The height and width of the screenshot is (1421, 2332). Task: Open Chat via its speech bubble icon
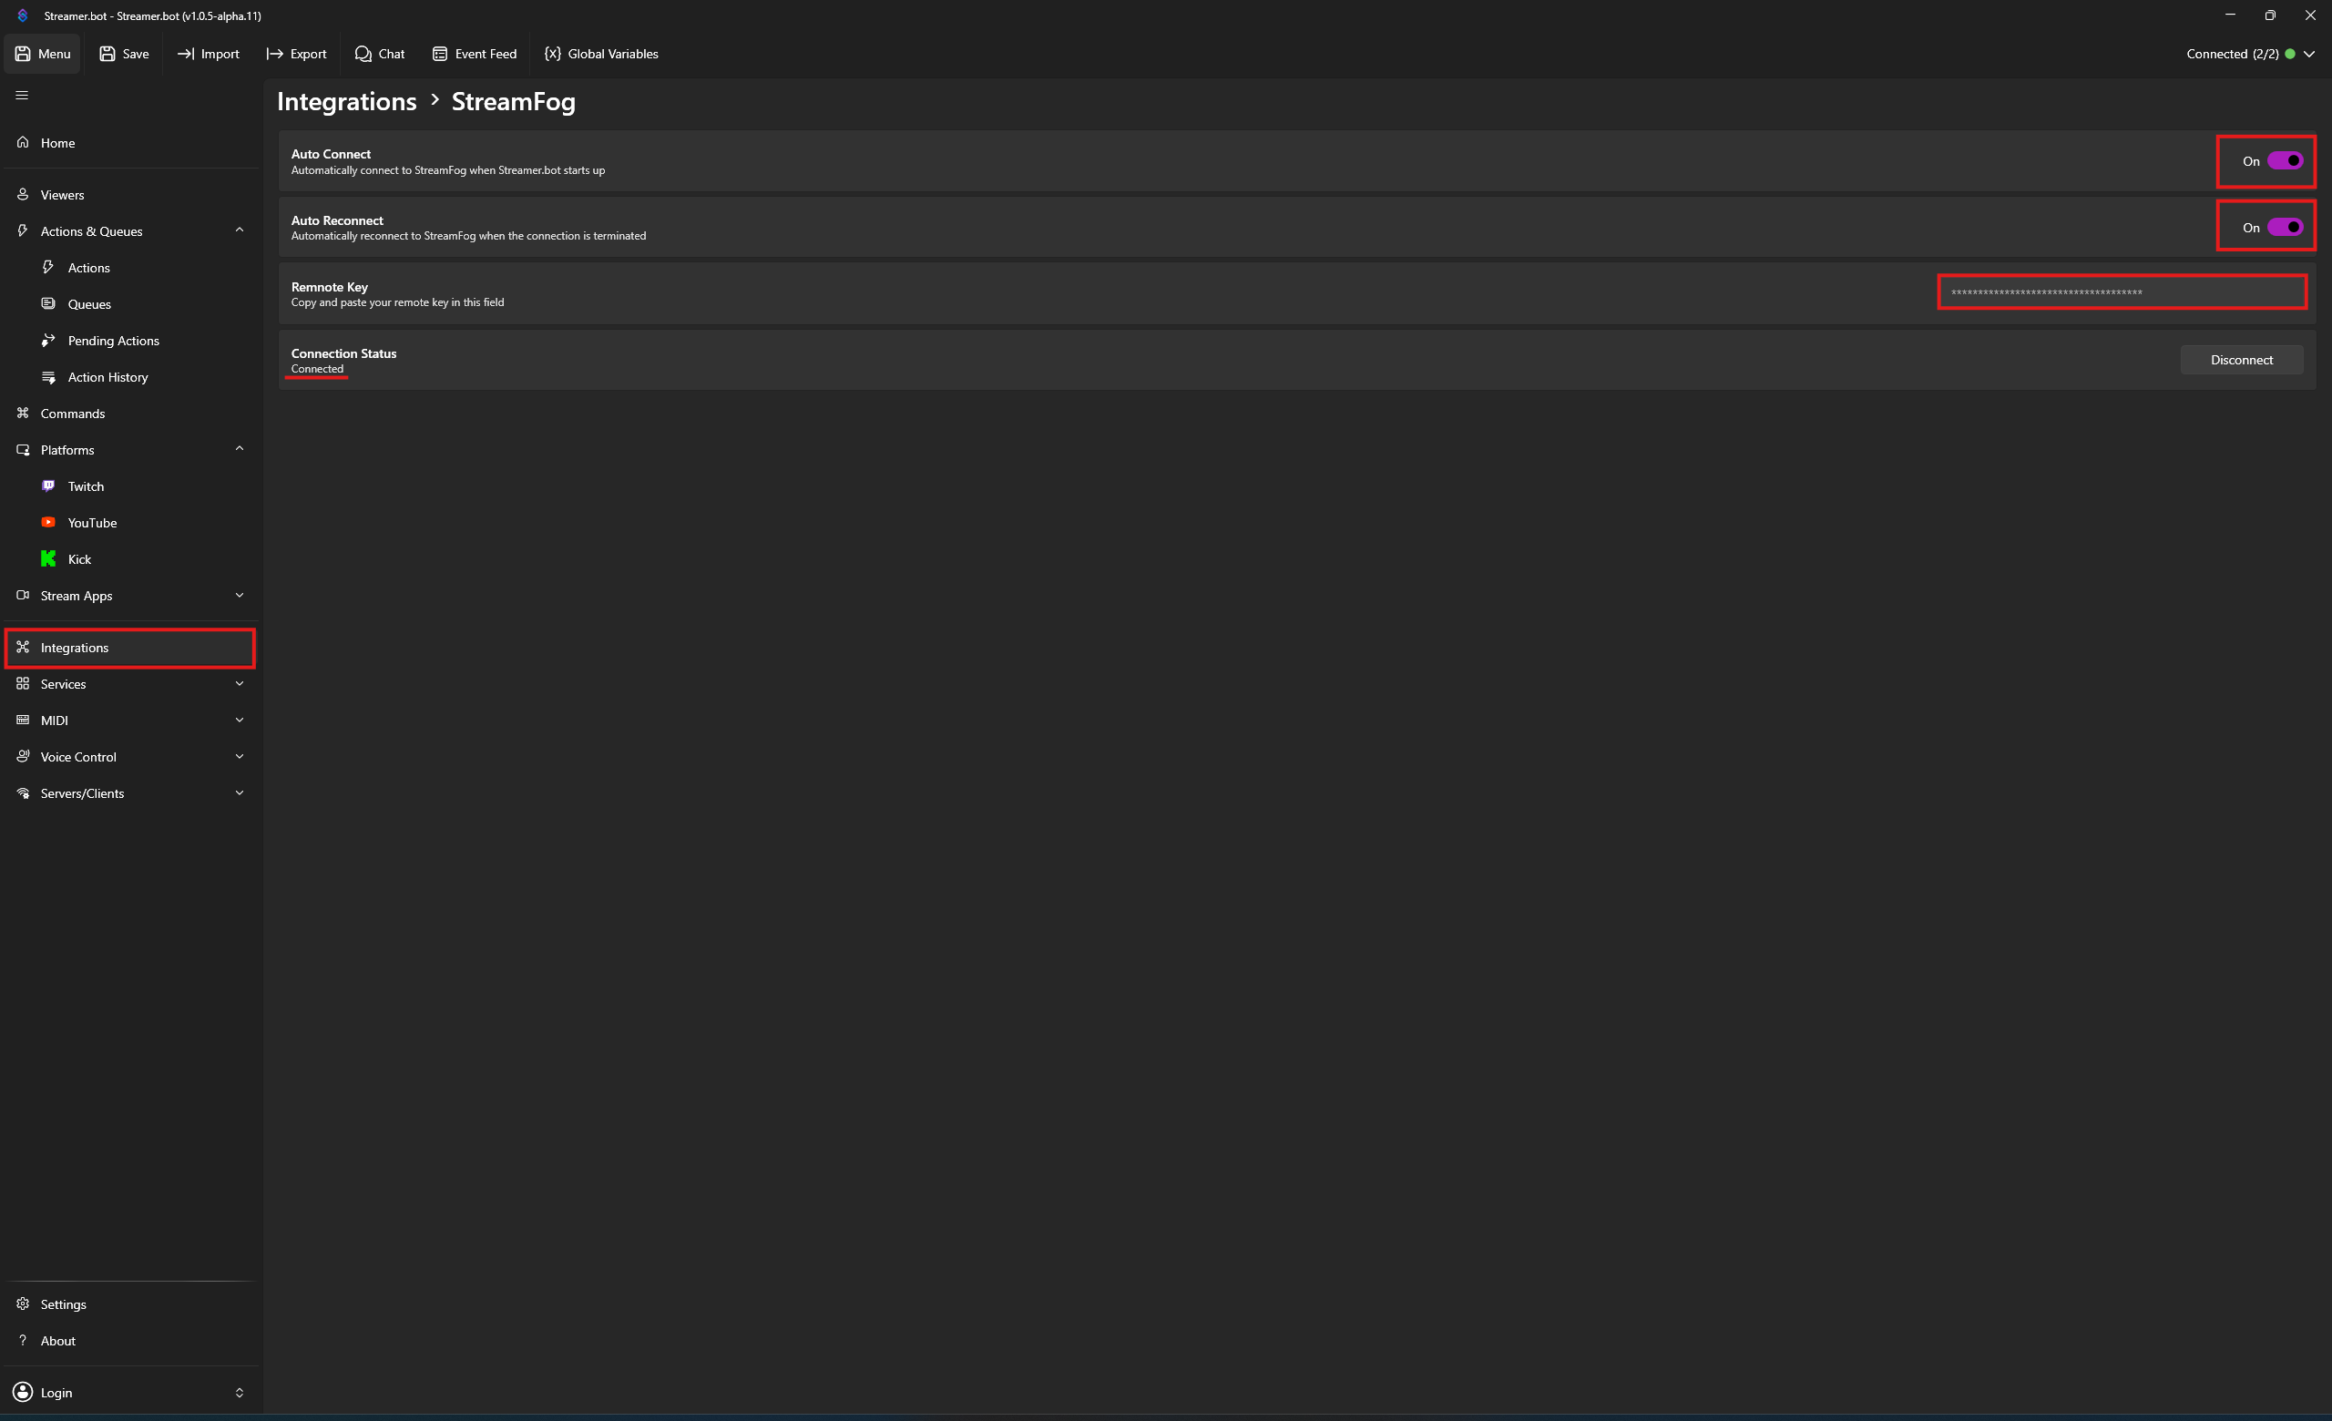point(363,54)
